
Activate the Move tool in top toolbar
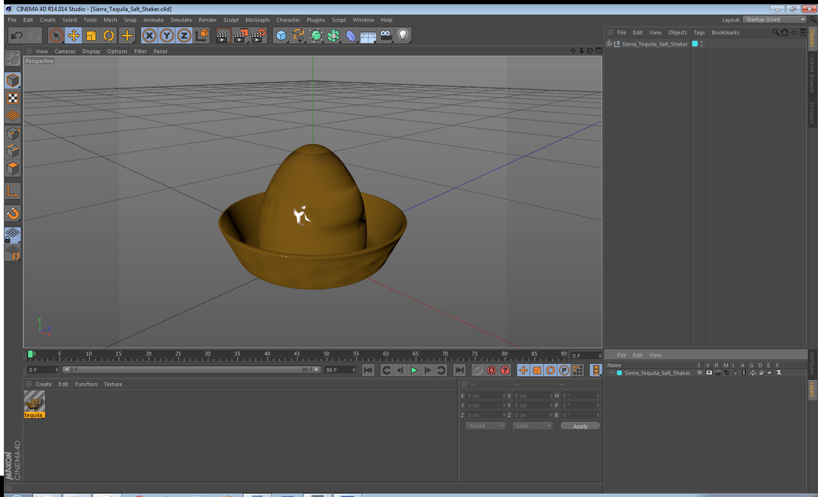click(74, 35)
